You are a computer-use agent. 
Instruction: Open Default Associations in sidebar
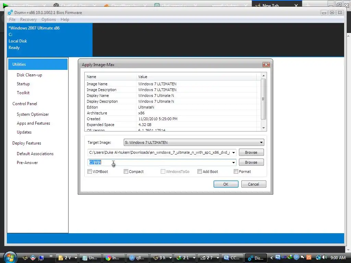35,154
